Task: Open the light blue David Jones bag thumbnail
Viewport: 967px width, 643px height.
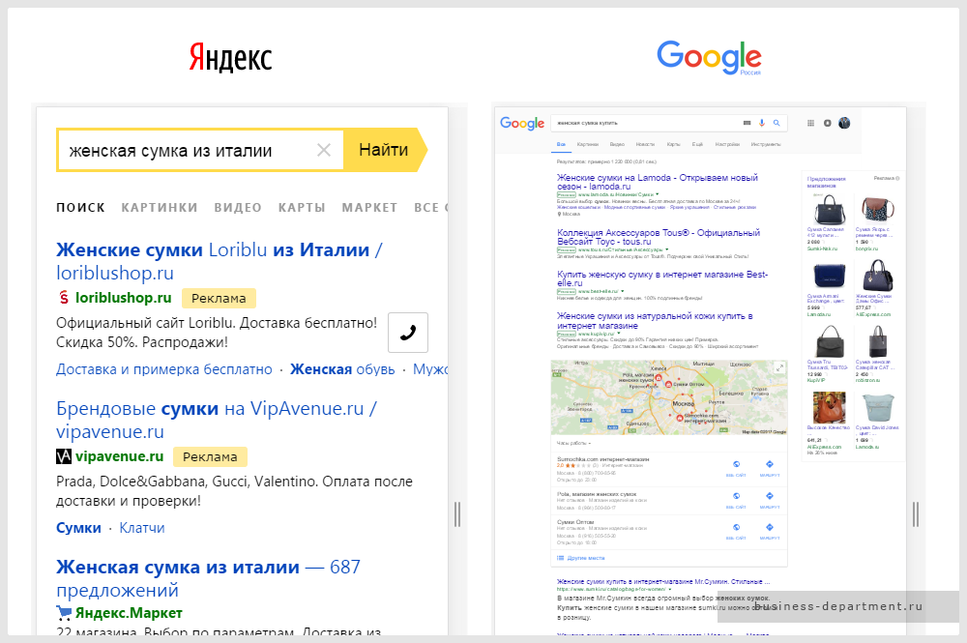Action: coord(878,407)
